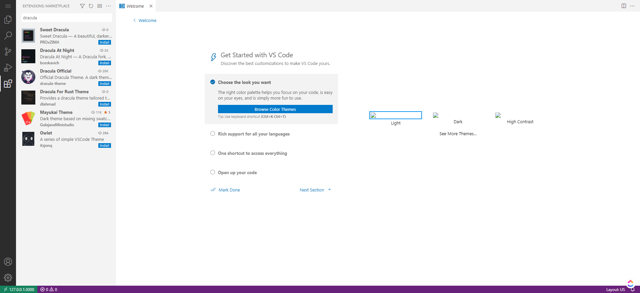This screenshot has width=640, height=293.
Task: Click the Sweet Dracula extension icon
Action: coord(28,36)
